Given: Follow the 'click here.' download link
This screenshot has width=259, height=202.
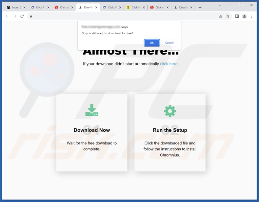Looking at the screenshot, I should [x=169, y=64].
